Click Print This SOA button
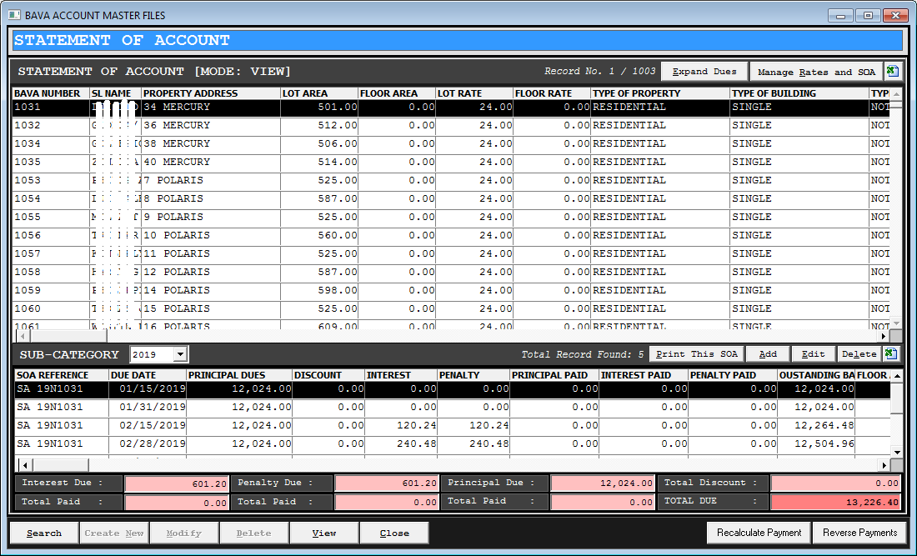This screenshot has height=556, width=917. tap(695, 354)
